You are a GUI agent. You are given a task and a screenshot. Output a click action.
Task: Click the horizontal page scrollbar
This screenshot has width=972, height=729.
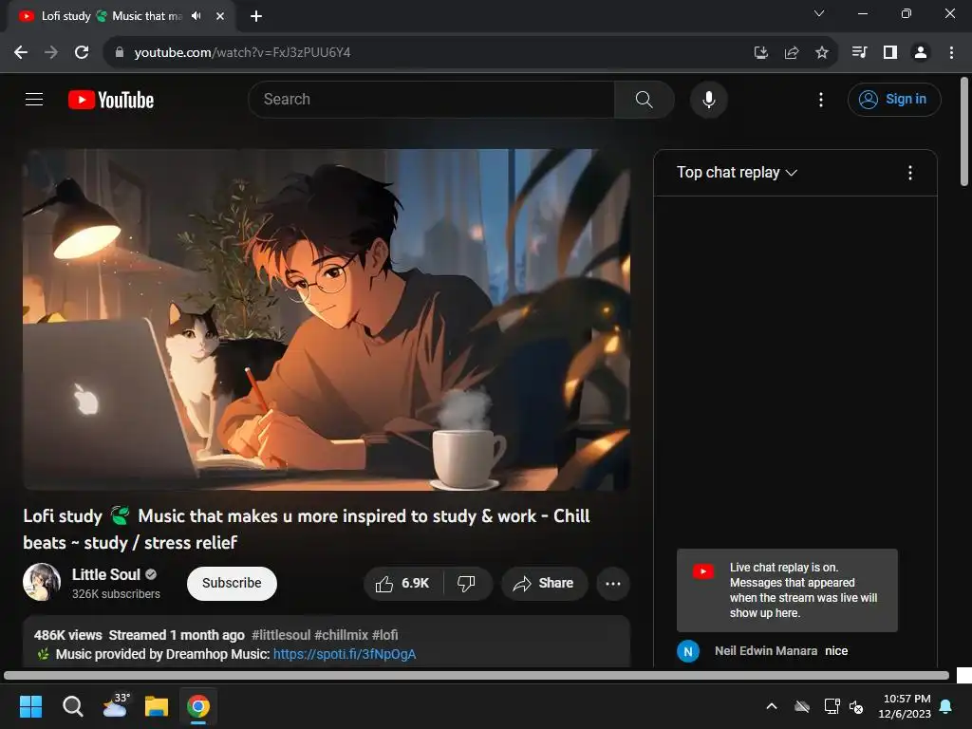point(477,675)
